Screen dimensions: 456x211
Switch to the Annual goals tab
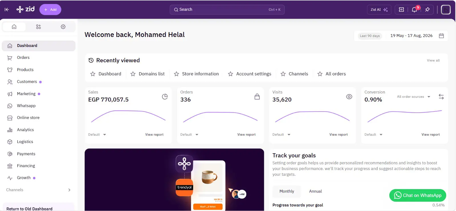coord(315,191)
